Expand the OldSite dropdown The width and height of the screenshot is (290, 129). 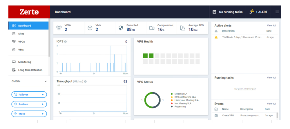tap(29, 81)
